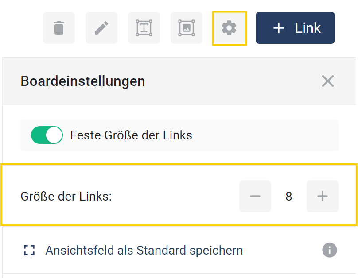Viewport: 358px width, 278px height.
Task: Select the pencil edit tool
Action: point(101,28)
